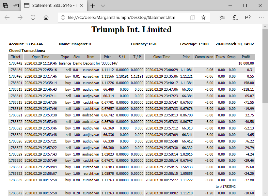The height and width of the screenshot is (196, 268).
Task: Click the Commission column header
Action: click(x=204, y=57)
